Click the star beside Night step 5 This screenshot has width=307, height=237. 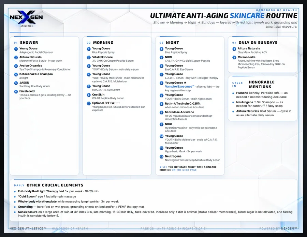(185, 83)
